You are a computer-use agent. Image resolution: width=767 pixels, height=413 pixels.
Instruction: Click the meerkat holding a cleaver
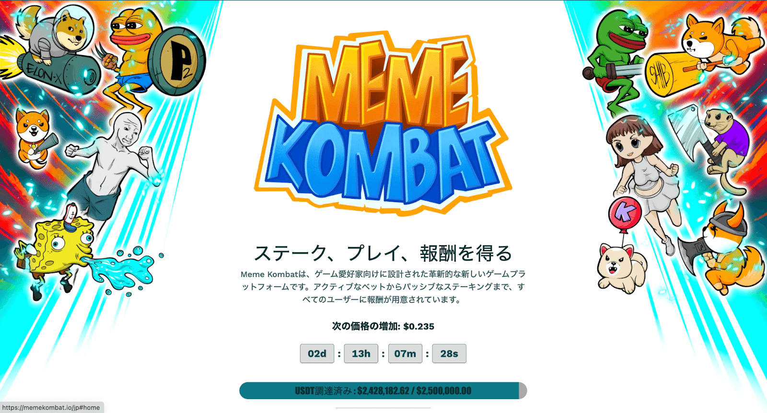coord(709,149)
